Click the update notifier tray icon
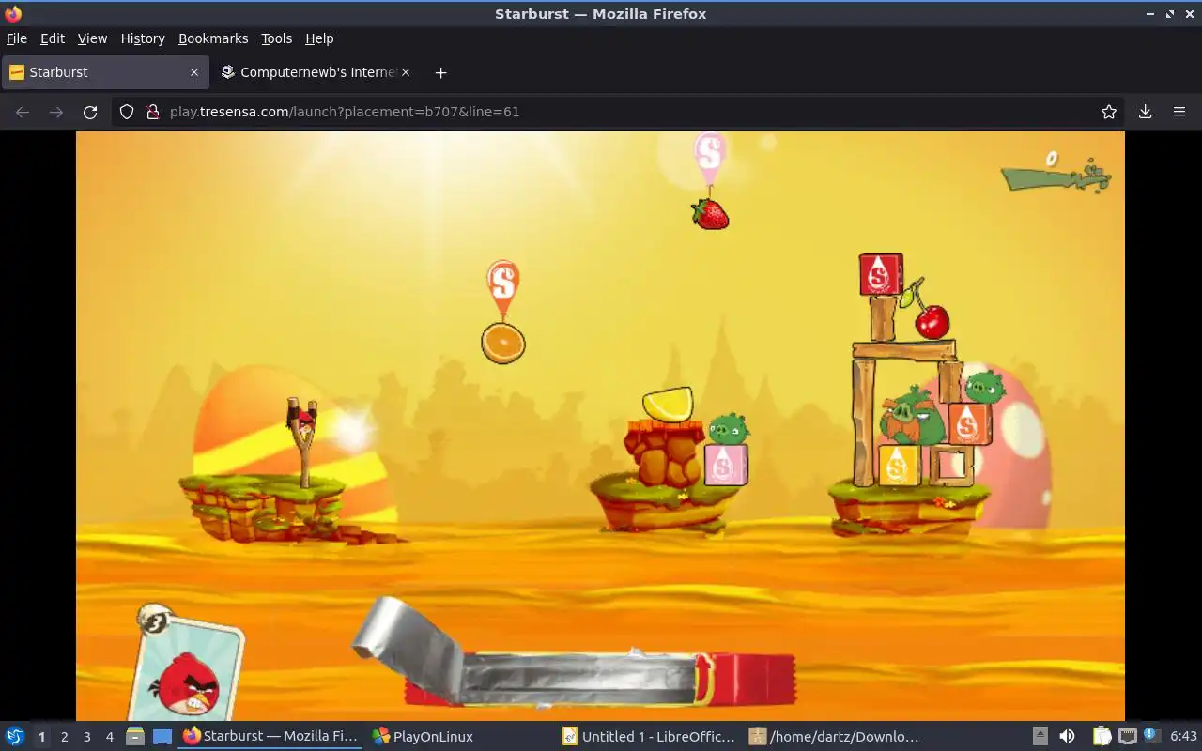 pyautogui.click(x=1152, y=737)
